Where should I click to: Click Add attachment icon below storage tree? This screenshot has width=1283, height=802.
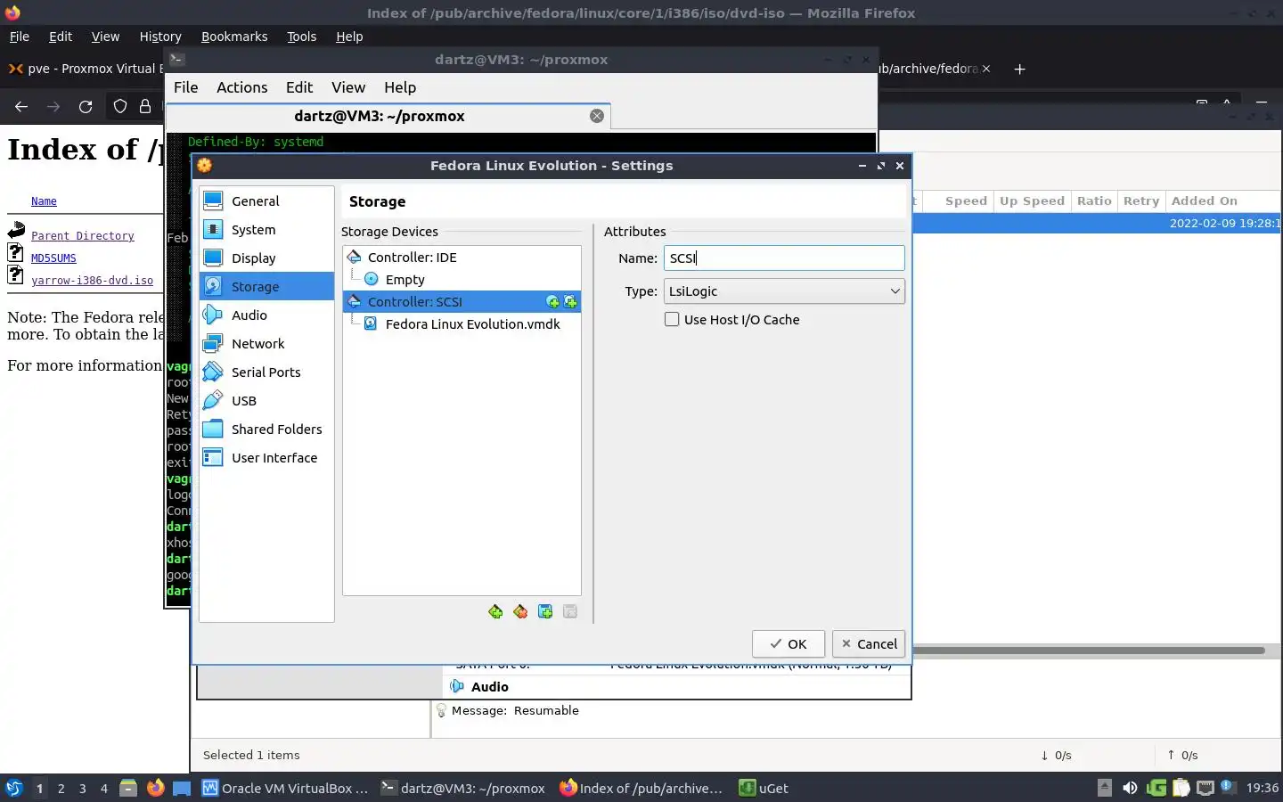coord(545,611)
